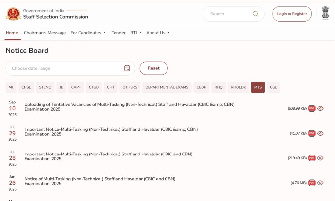Select the CHSL filter tab
The width and height of the screenshot is (335, 201).
tap(26, 87)
